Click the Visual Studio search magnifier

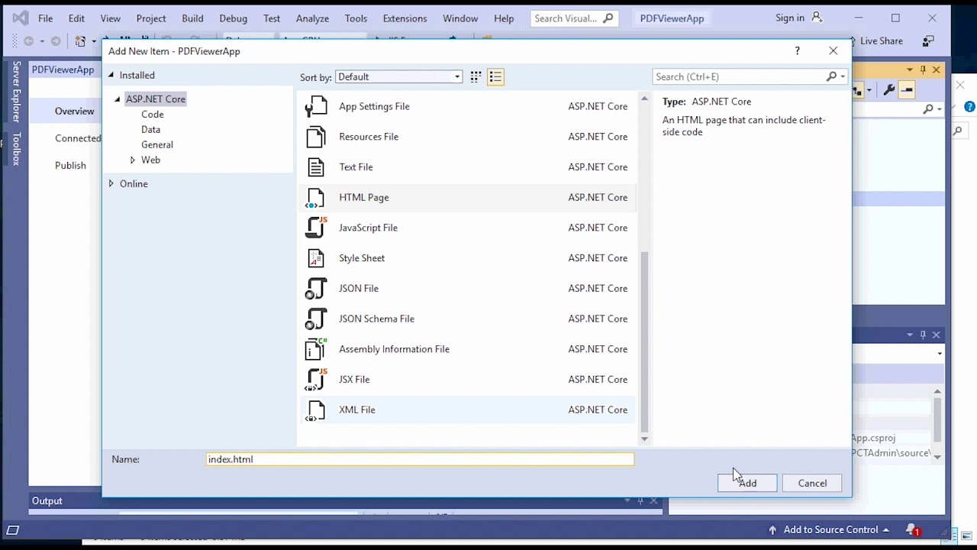[x=608, y=18]
